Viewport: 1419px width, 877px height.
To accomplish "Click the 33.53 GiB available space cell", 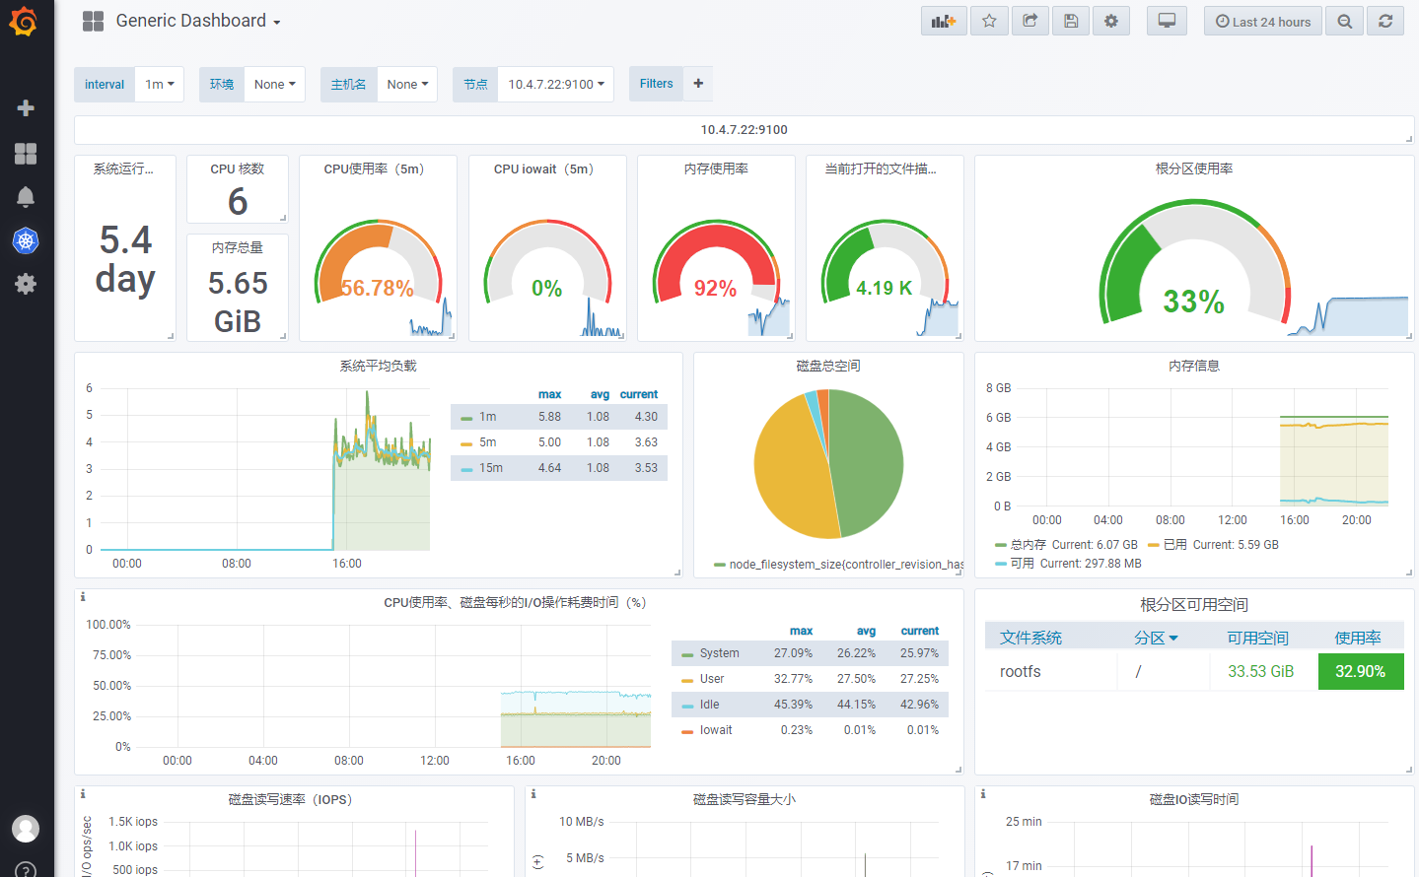I will pyautogui.click(x=1260, y=671).
